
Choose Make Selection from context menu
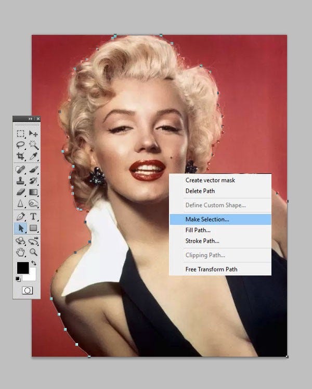pyautogui.click(x=220, y=219)
